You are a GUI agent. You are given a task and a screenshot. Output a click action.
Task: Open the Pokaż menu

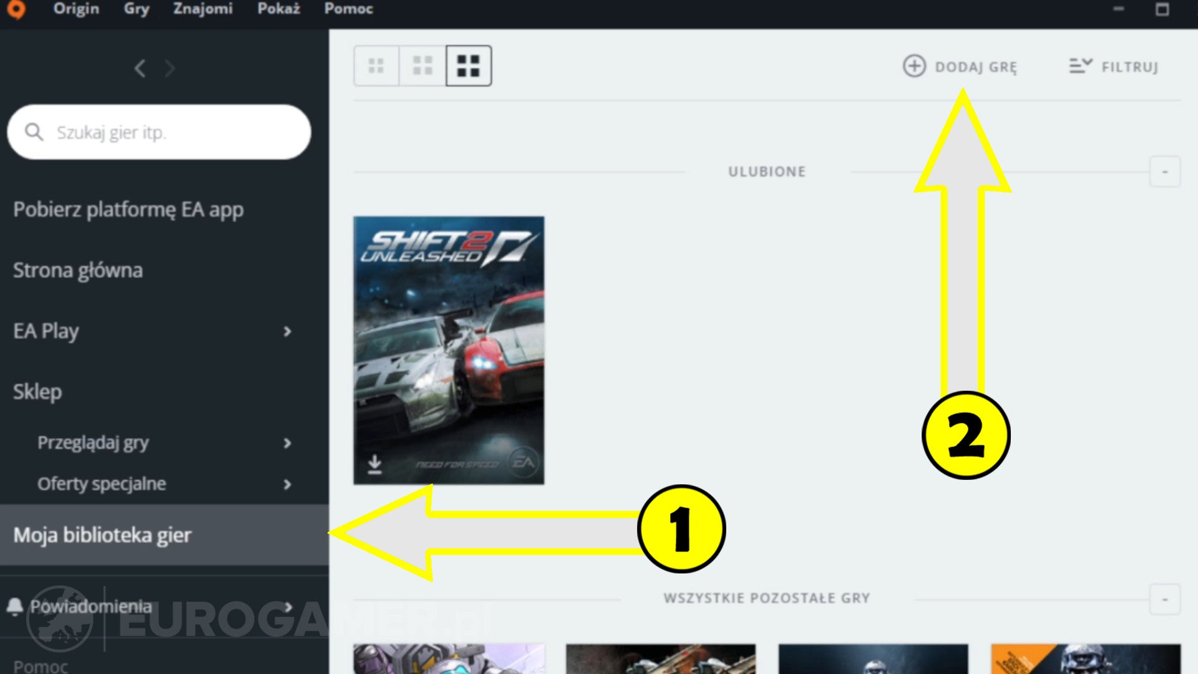[x=278, y=9]
